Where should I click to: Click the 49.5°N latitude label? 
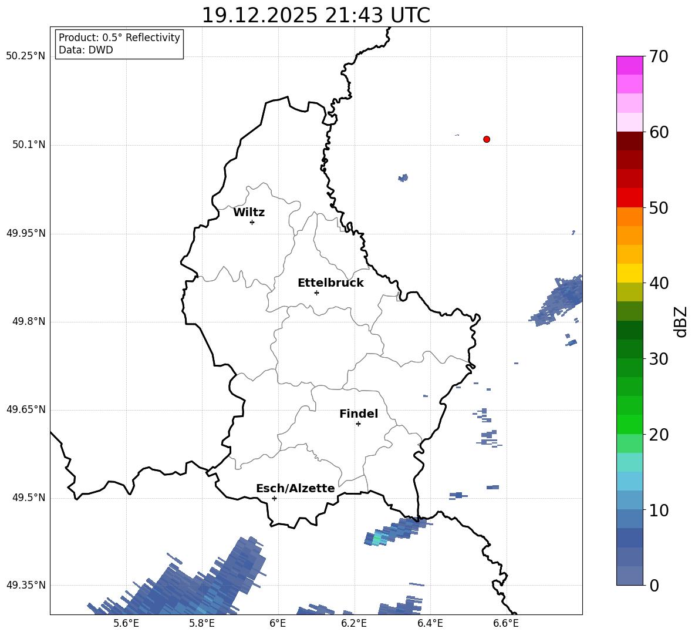[29, 498]
